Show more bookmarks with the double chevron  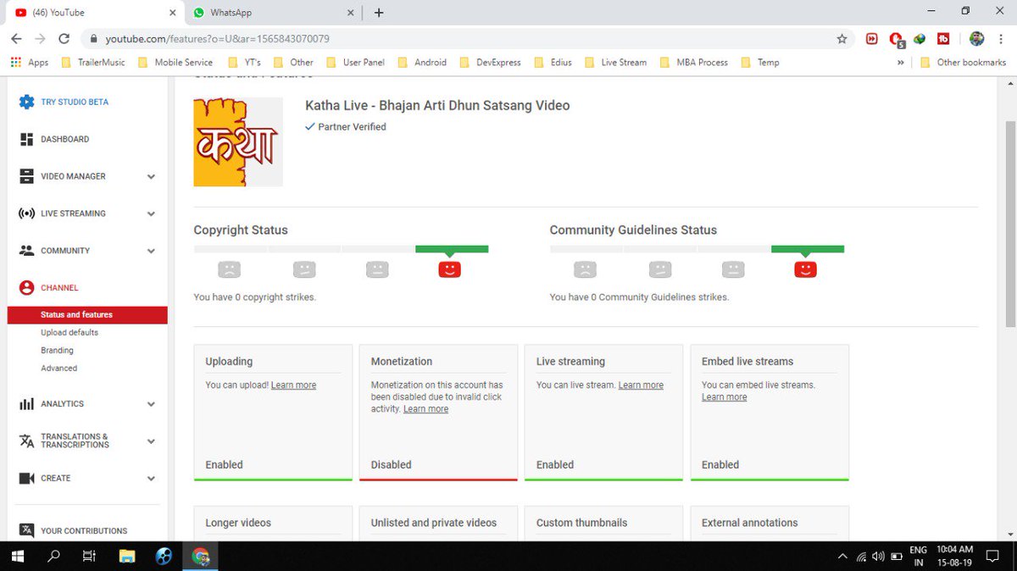(900, 62)
